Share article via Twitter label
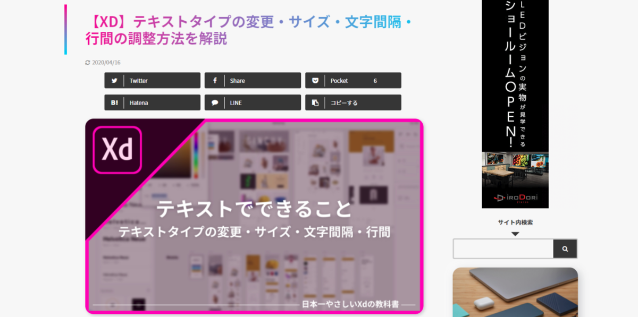 point(139,81)
